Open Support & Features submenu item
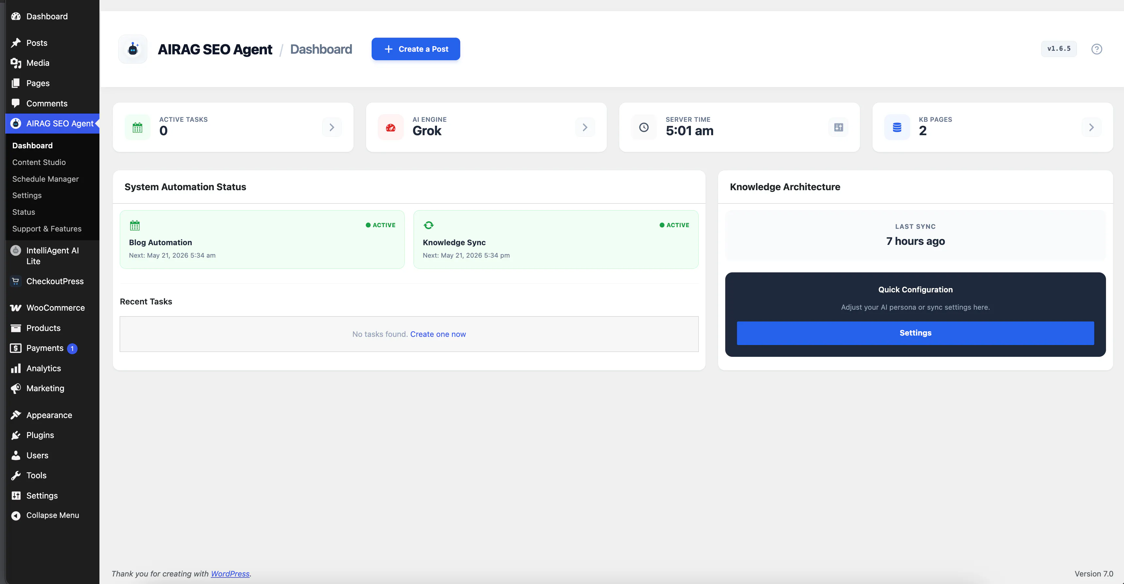Viewport: 1124px width, 584px height. (x=47, y=228)
